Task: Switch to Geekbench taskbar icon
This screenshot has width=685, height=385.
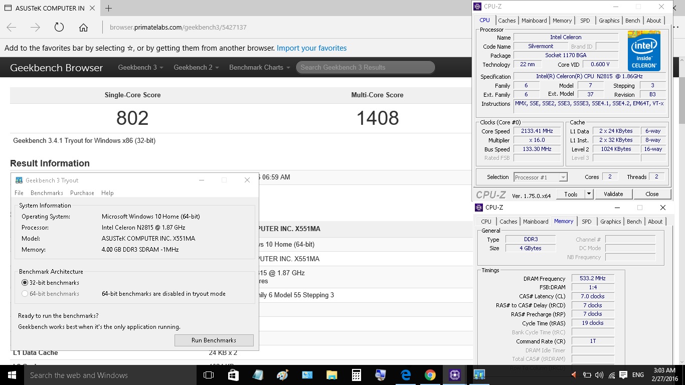Action: [x=479, y=375]
